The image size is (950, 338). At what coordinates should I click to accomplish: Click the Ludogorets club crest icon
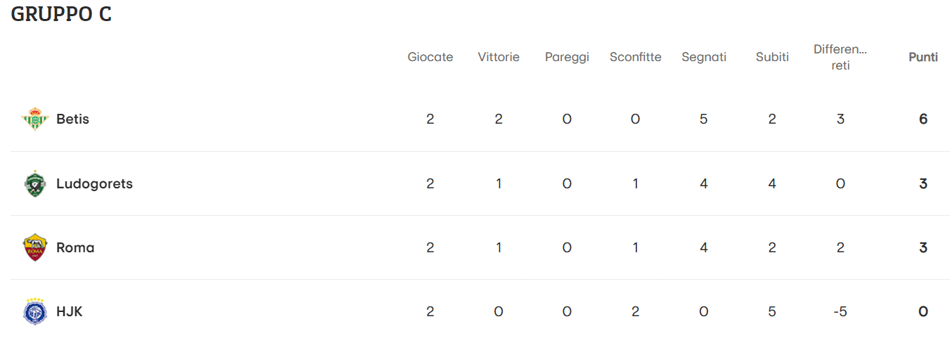point(34,184)
